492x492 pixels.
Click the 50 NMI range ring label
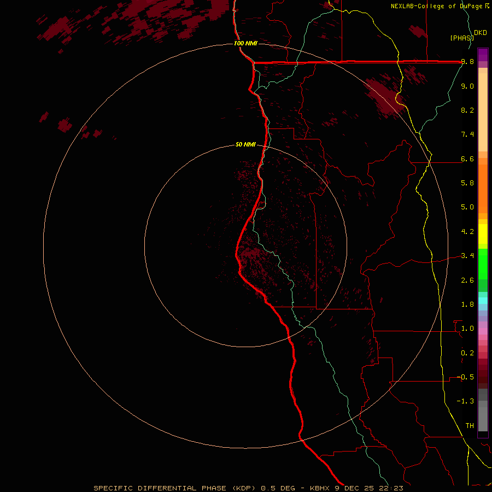click(x=245, y=144)
